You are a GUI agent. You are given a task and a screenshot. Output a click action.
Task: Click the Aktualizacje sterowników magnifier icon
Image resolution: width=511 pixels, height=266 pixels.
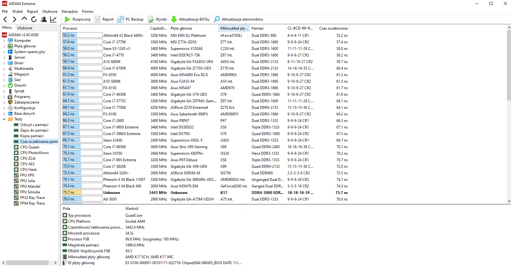(217, 19)
